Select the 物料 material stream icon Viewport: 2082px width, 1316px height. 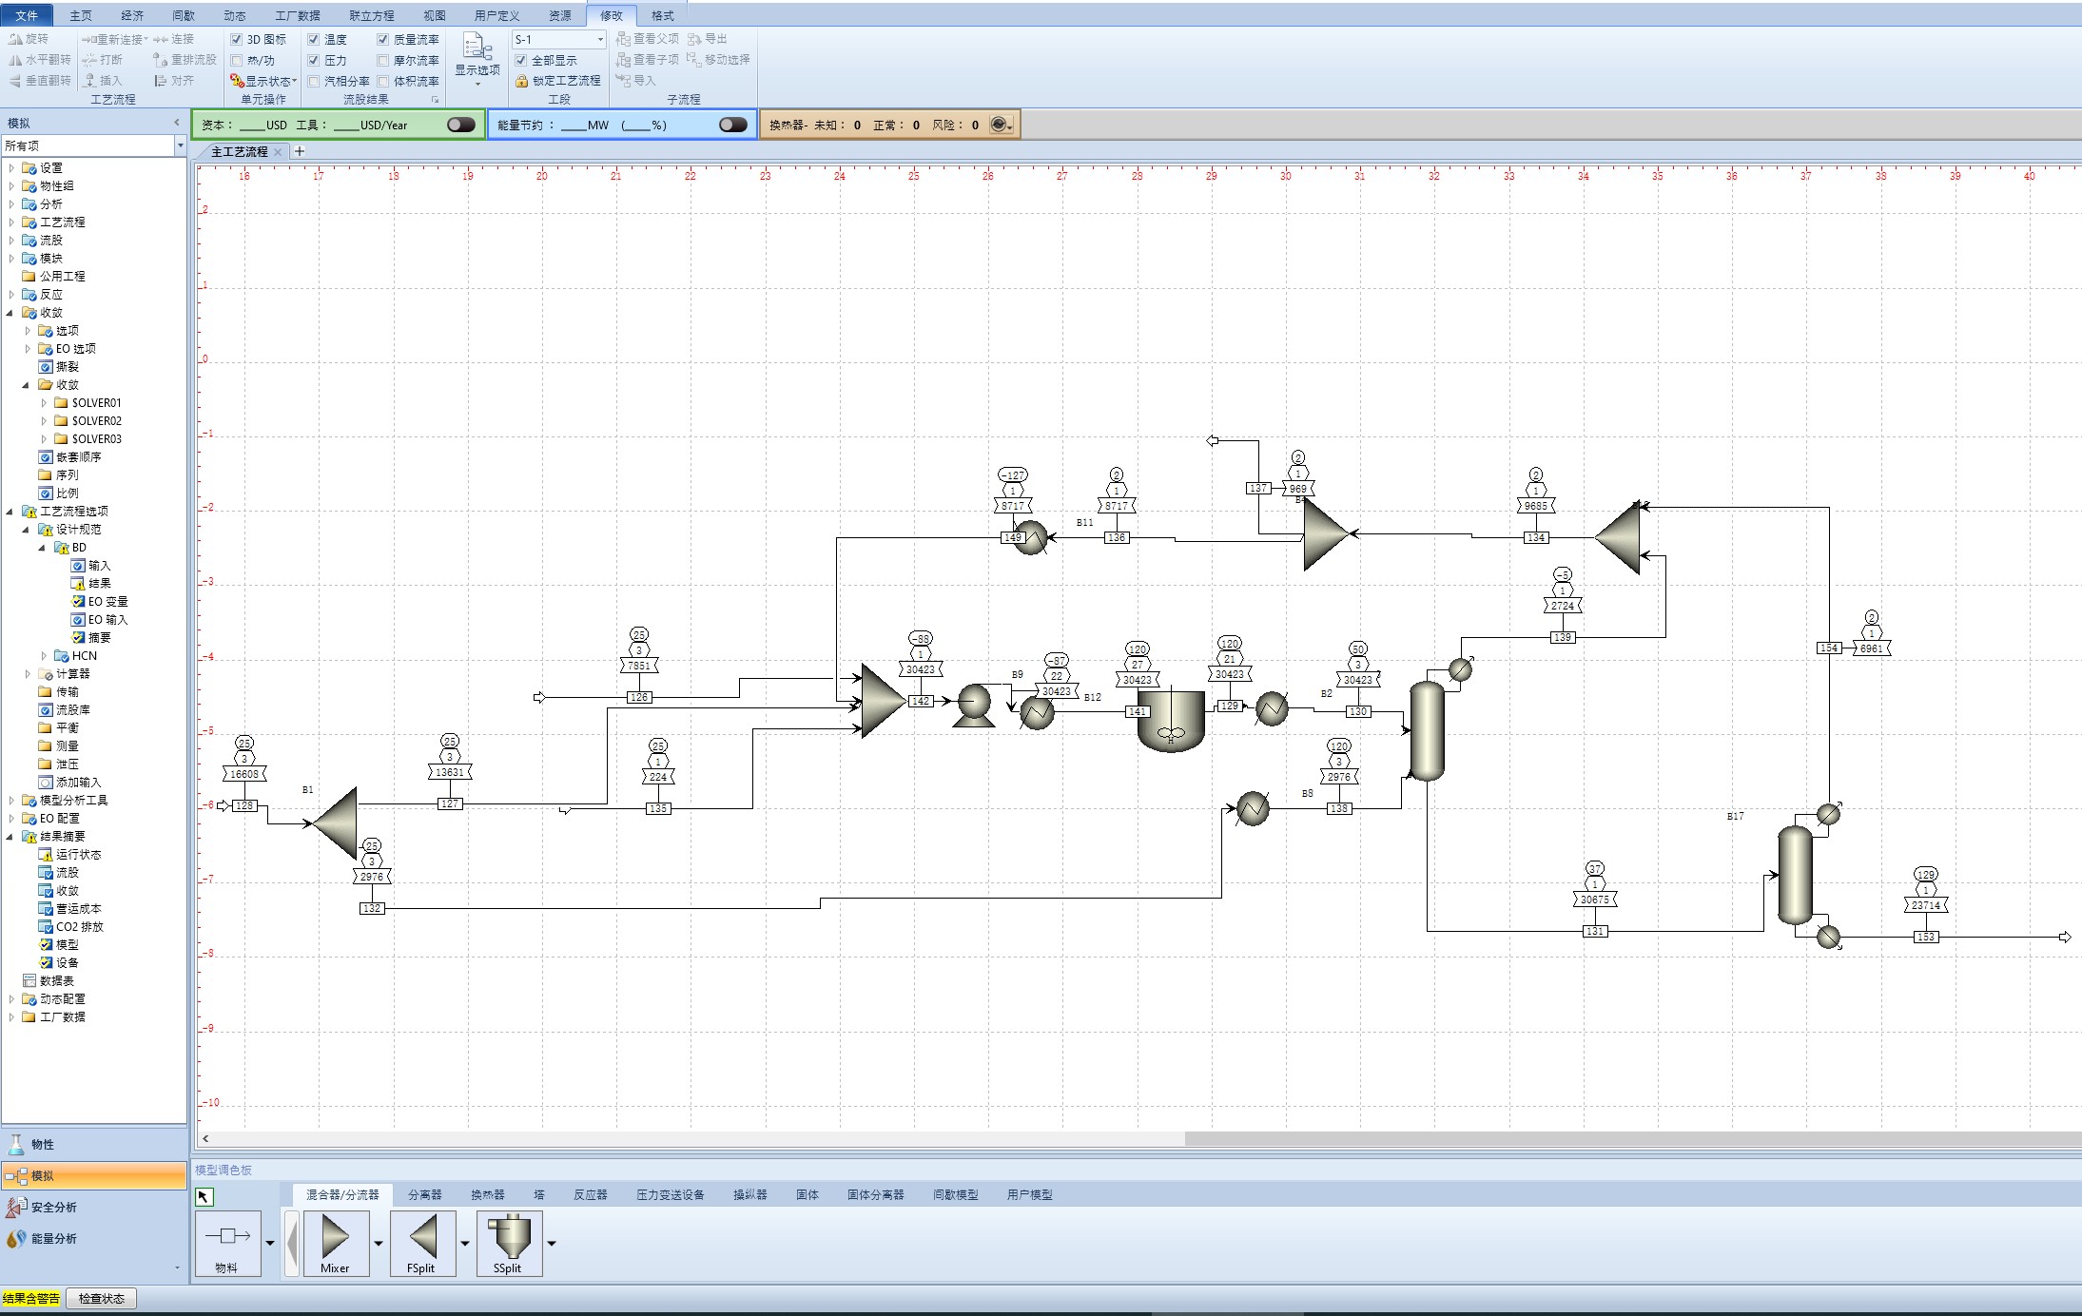click(x=227, y=1243)
